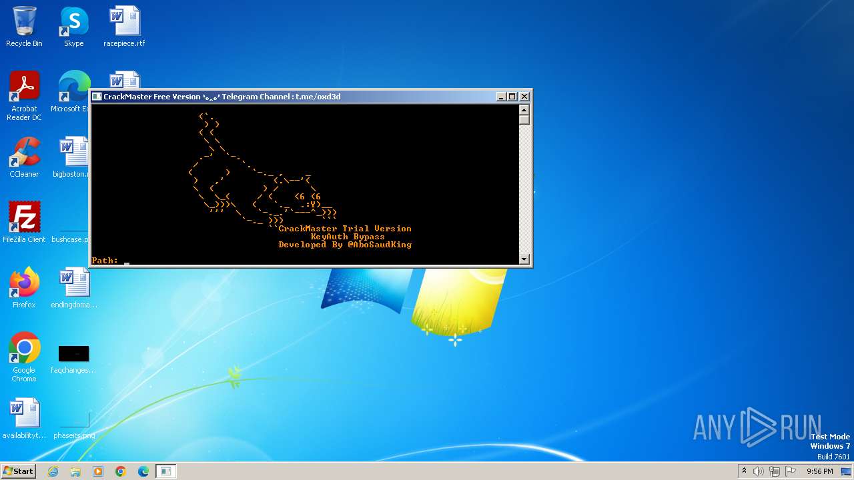Launch Skype from the desktop
Screen dimensions: 854x480
pos(74,27)
